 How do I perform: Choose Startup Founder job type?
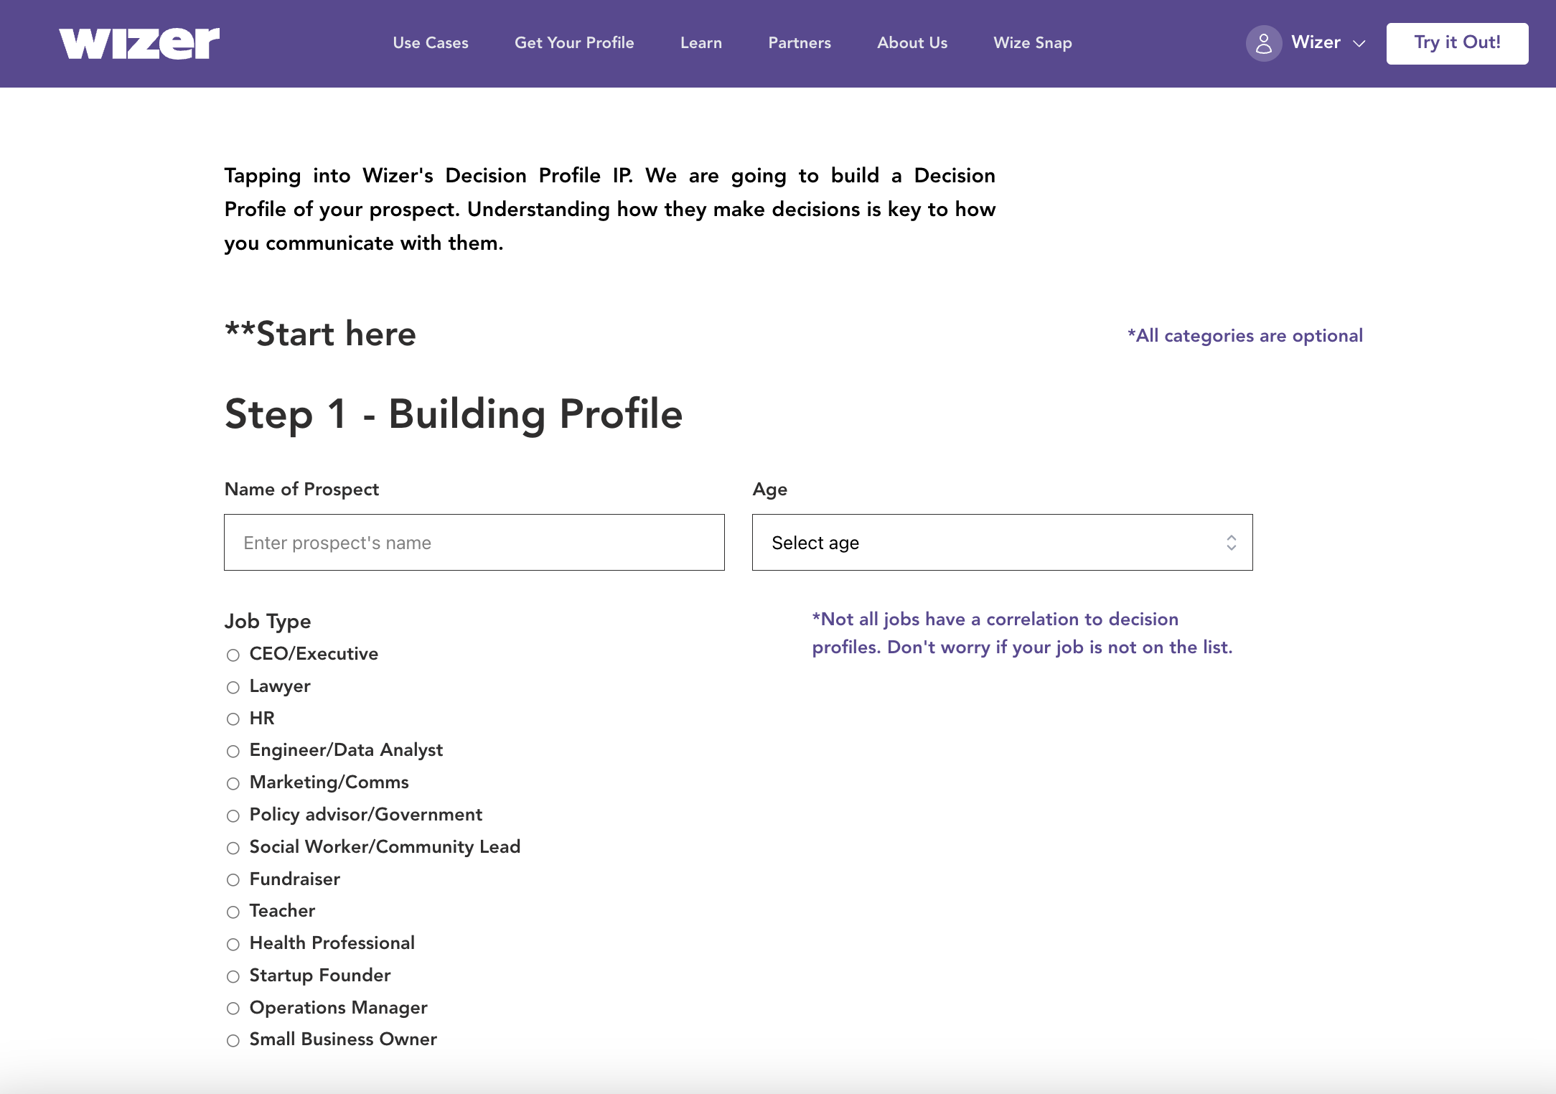(233, 976)
